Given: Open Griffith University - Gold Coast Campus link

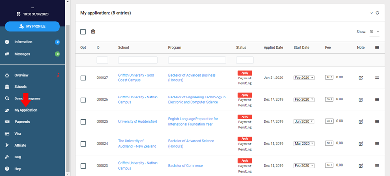Looking at the screenshot, I should tap(136, 78).
